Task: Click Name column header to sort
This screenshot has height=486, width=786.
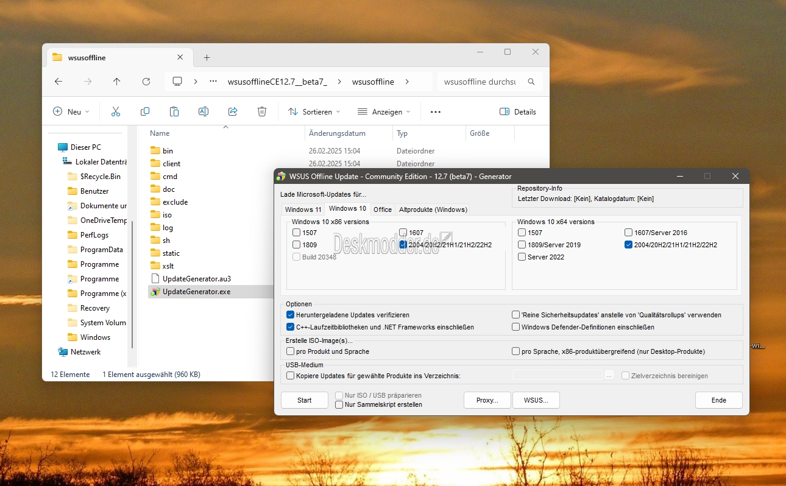Action: tap(160, 133)
